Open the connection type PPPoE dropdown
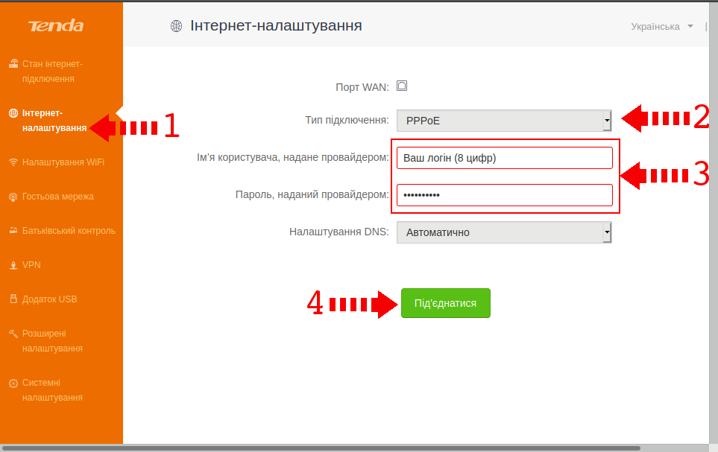The height and width of the screenshot is (452, 718). tap(504, 120)
